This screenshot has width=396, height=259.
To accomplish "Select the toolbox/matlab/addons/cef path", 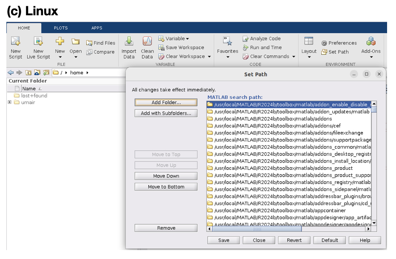I will 289,126.
